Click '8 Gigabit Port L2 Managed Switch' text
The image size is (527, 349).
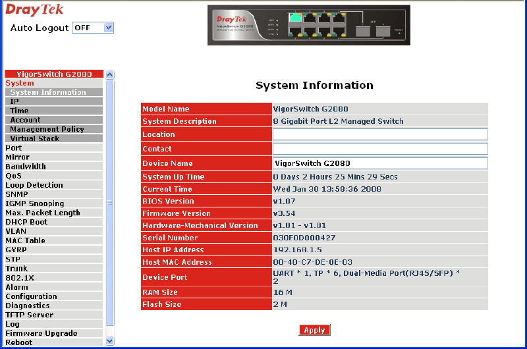pos(338,121)
